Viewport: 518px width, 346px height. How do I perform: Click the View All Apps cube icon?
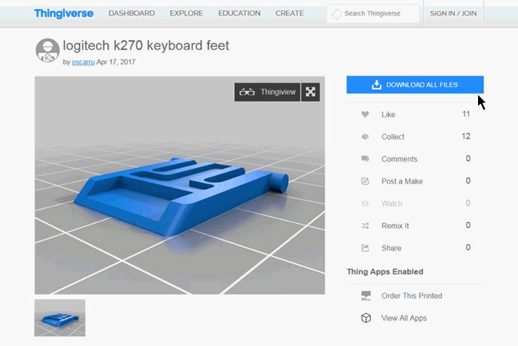click(366, 318)
